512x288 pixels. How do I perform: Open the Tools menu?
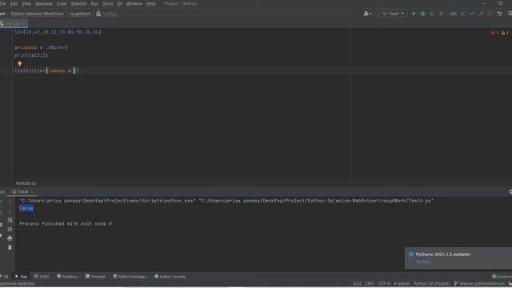click(108, 3)
